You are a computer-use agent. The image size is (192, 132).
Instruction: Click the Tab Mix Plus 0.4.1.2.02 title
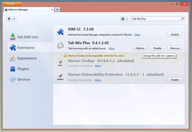click(x=88, y=43)
